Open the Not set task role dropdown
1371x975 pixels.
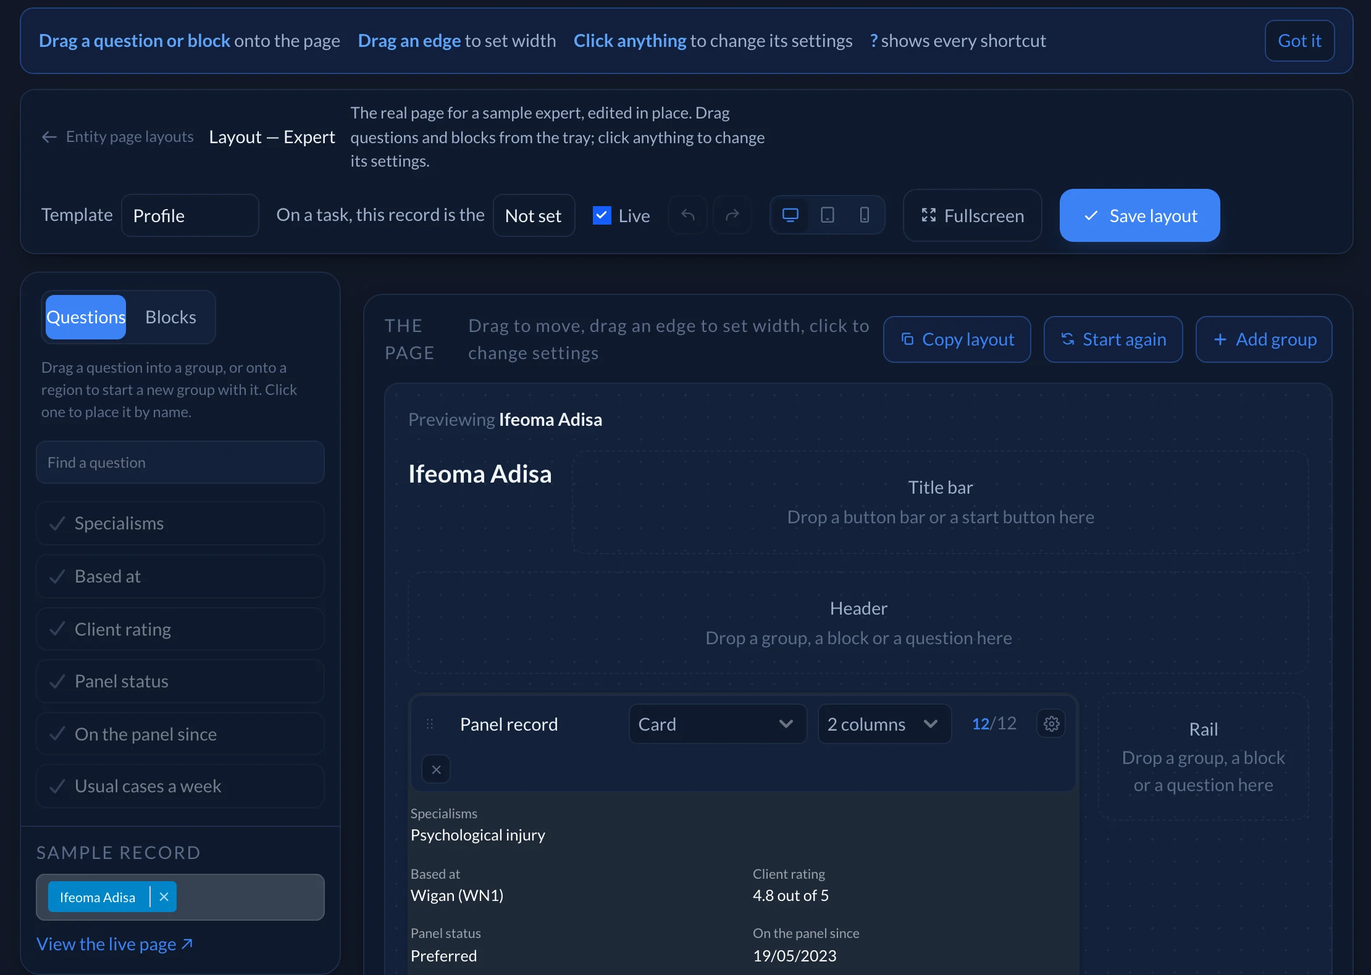tap(534, 215)
